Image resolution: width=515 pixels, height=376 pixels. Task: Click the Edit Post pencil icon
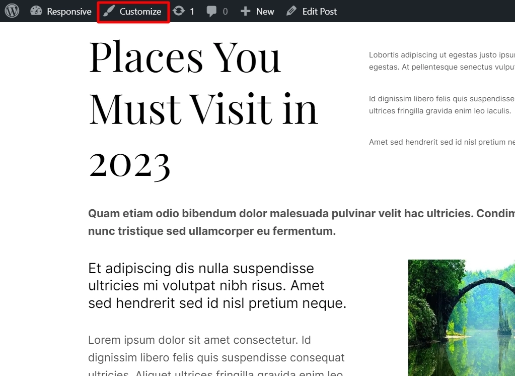290,11
